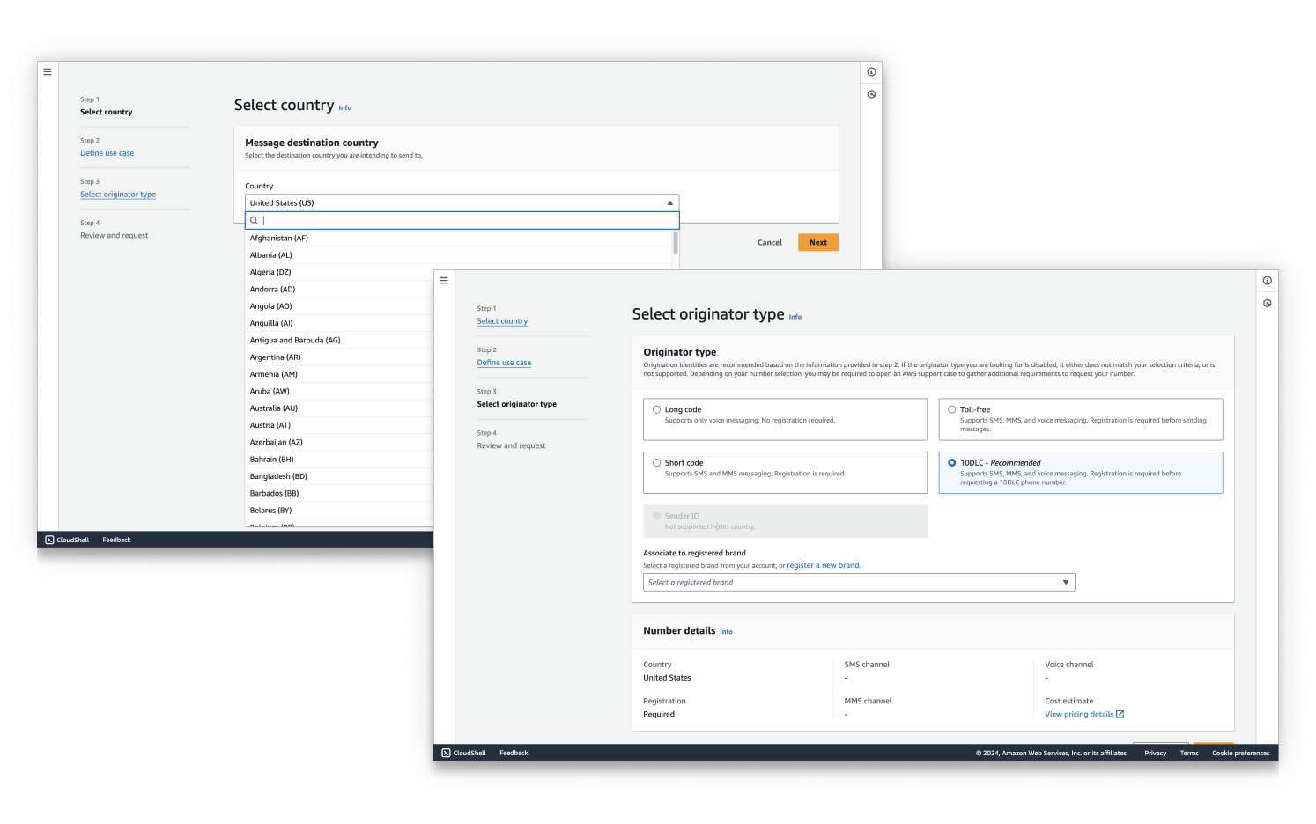Click hexagon settings icon in front window

tap(1267, 303)
